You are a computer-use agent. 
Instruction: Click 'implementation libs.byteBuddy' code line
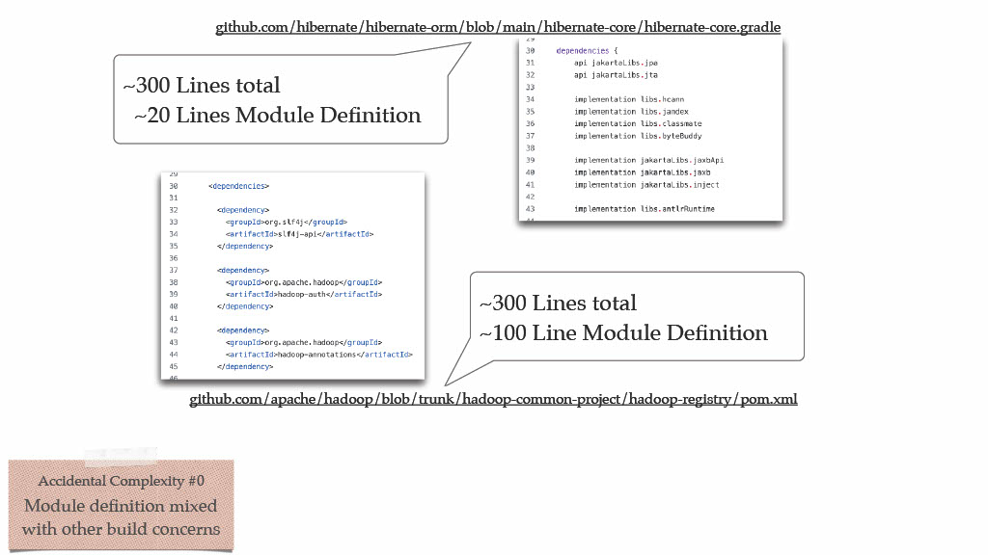coord(638,136)
